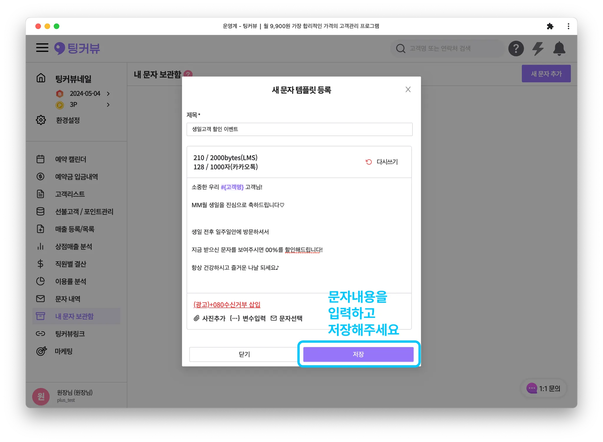Insert variable via 변수입력
Viewport: 603px width, 442px height.
click(x=248, y=318)
